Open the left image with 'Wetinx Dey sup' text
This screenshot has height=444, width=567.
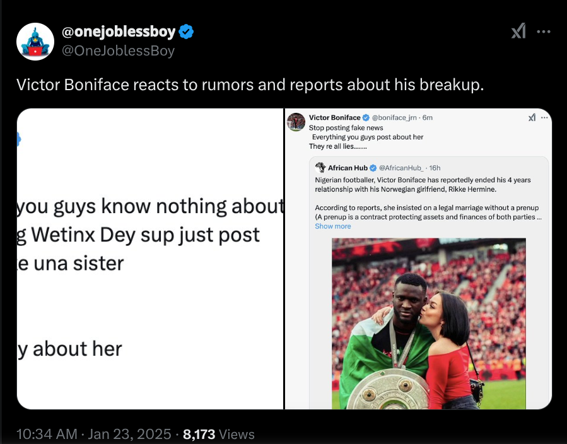tap(150, 259)
